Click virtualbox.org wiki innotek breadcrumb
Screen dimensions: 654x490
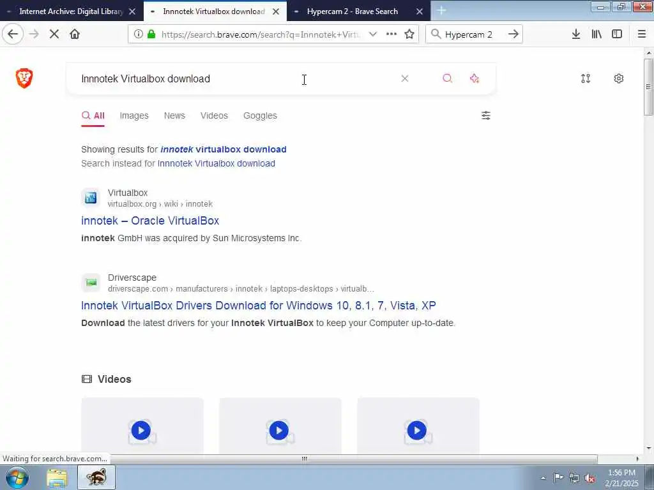[160, 204]
